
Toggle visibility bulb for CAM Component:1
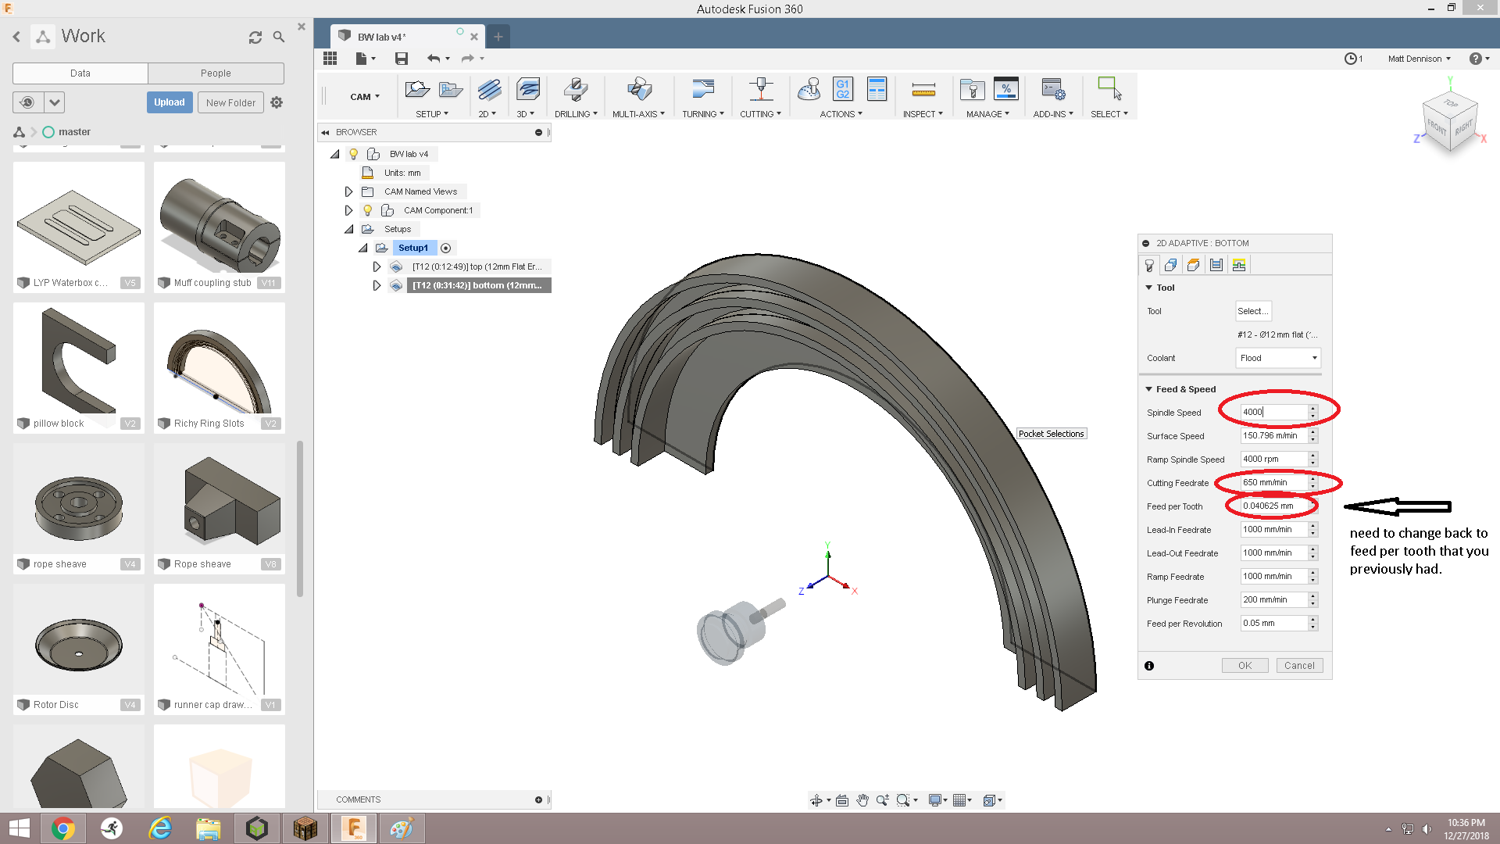[368, 210]
